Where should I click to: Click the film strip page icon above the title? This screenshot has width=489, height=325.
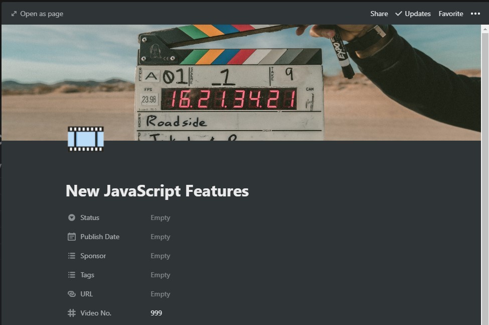point(85,139)
